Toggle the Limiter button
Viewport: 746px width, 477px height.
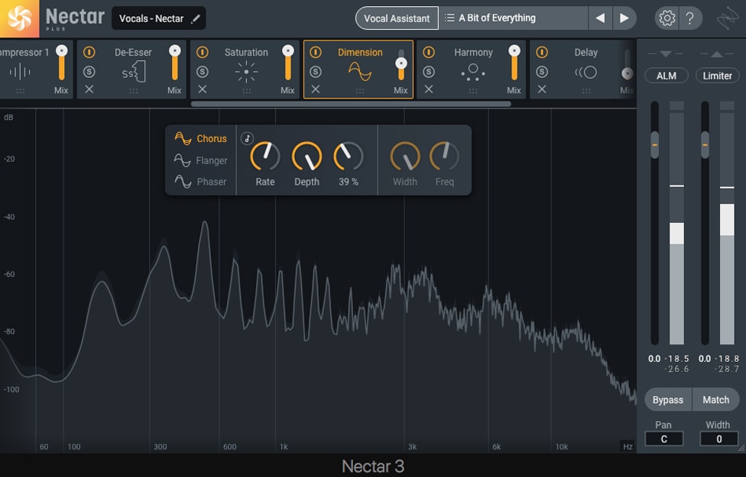point(717,76)
